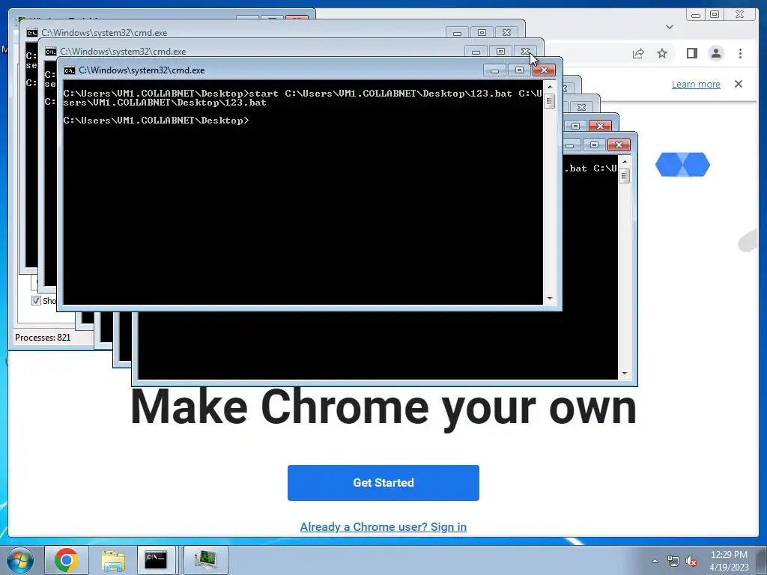Click the front cmd window scrollbar thumb

tap(550, 101)
